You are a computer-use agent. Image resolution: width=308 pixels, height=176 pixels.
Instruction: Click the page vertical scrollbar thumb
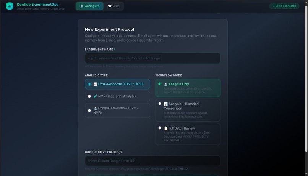click(306, 79)
